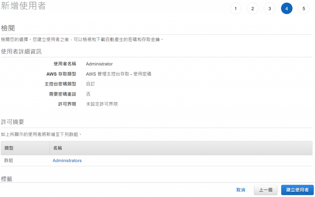Open the Administrators group link
The image size is (315, 197).
(x=67, y=161)
